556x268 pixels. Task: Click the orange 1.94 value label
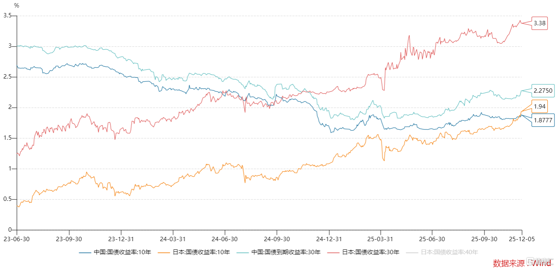pyautogui.click(x=539, y=107)
